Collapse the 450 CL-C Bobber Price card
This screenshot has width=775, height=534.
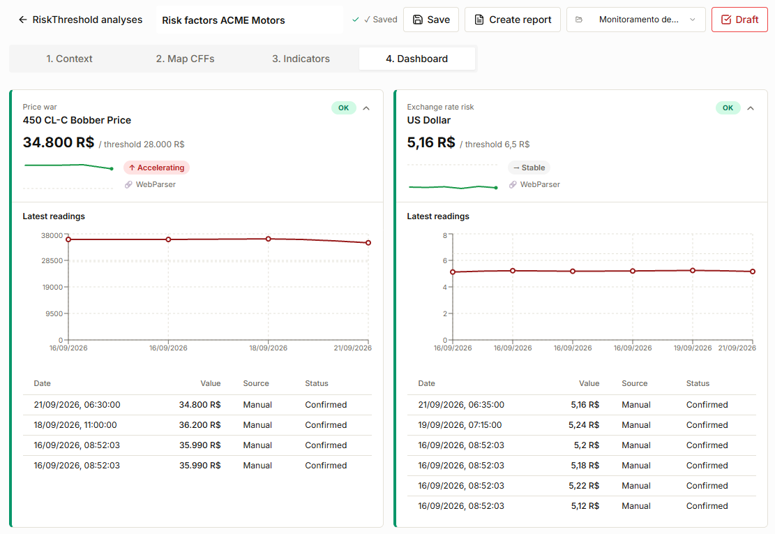(x=366, y=108)
